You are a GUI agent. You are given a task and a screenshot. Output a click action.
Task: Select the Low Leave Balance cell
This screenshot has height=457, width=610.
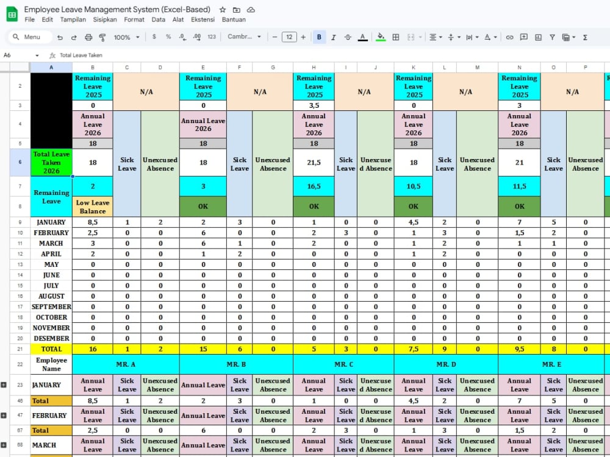click(93, 207)
